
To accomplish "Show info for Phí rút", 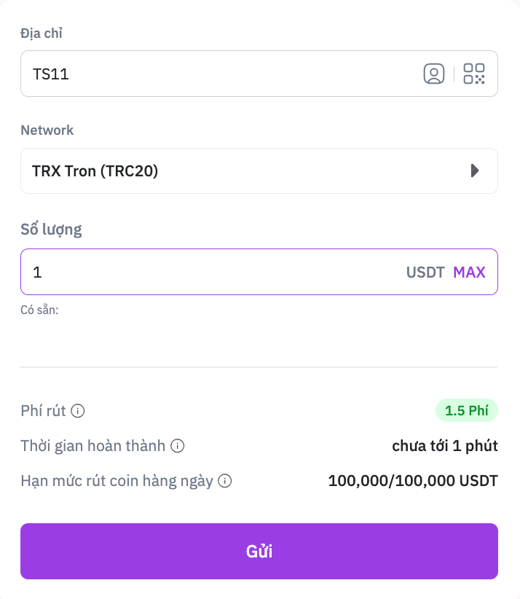I will 78,411.
